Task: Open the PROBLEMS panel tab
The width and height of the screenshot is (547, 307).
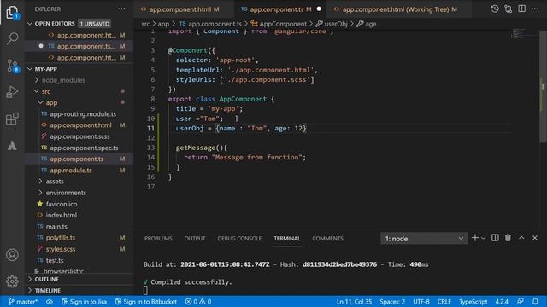Action: click(158, 239)
